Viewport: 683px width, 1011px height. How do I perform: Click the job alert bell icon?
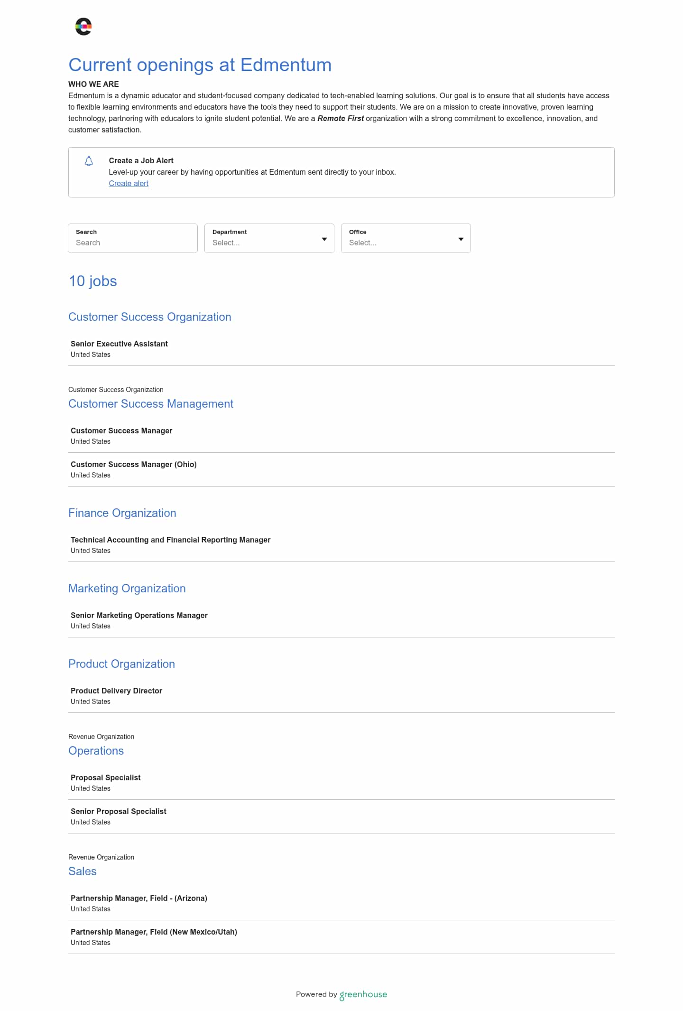(x=89, y=161)
